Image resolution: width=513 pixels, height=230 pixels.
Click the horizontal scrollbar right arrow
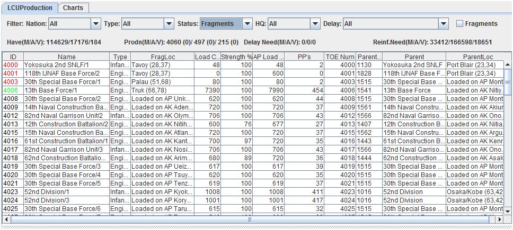click(x=499, y=219)
